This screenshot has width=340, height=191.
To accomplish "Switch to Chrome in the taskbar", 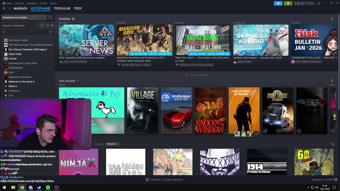I will (x=22, y=188).
